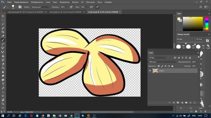211x118 pixels.
Task: Toggle type layer filter T icon
Action: pyautogui.click(x=182, y=58)
